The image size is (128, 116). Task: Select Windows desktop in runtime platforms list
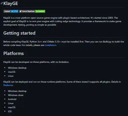[x=17, y=91]
